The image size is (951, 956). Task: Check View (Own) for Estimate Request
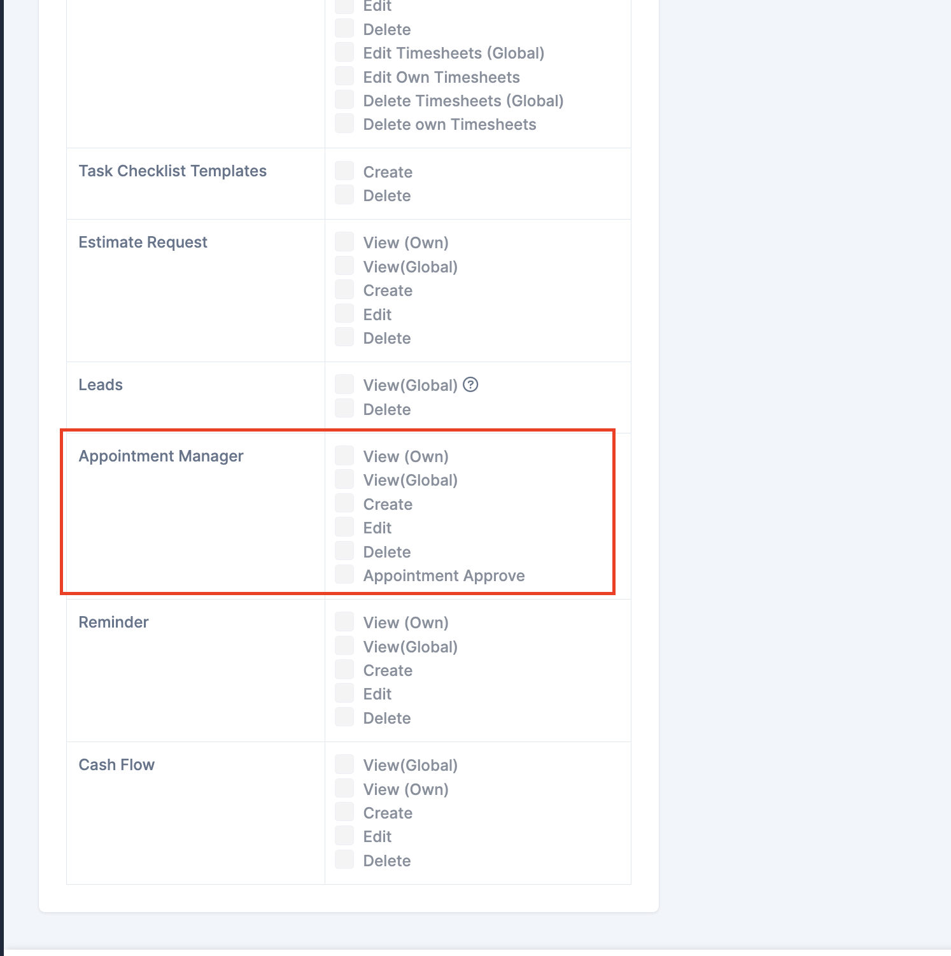(344, 241)
